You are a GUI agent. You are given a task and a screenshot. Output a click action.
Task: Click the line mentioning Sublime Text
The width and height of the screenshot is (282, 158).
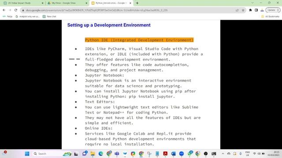coord(141,107)
